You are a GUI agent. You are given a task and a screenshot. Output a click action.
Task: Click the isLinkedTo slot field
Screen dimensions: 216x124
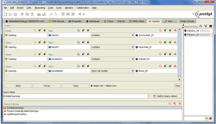point(69,59)
